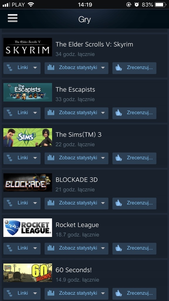Open the hamburger menu icon
This screenshot has width=169, height=301.
click(12, 18)
